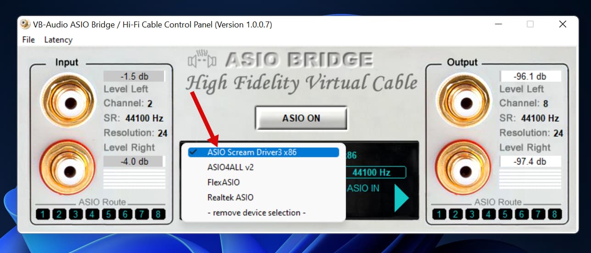Open the File menu

pos(28,40)
